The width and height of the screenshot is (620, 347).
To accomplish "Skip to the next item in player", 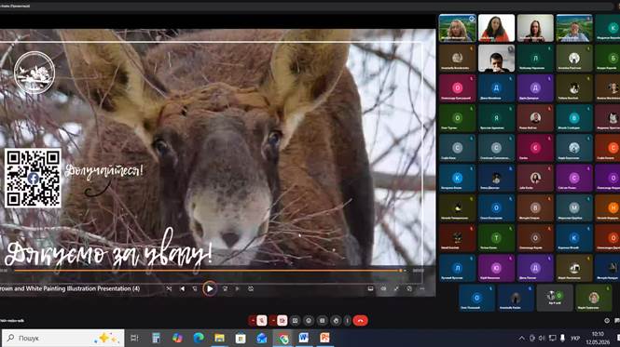I will click(238, 289).
